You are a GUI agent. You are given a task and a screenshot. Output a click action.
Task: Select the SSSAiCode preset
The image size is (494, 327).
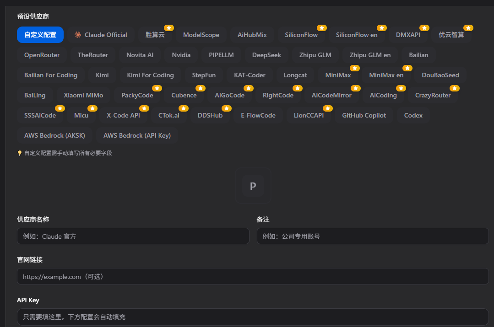point(40,115)
